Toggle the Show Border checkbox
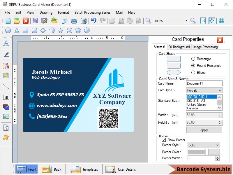Image resolution: width=233 pixels, height=175 pixels. [164, 140]
